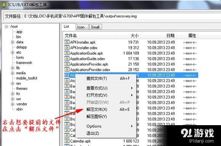
Task: Collapse the /root tree node
Action: (x=6, y=27)
